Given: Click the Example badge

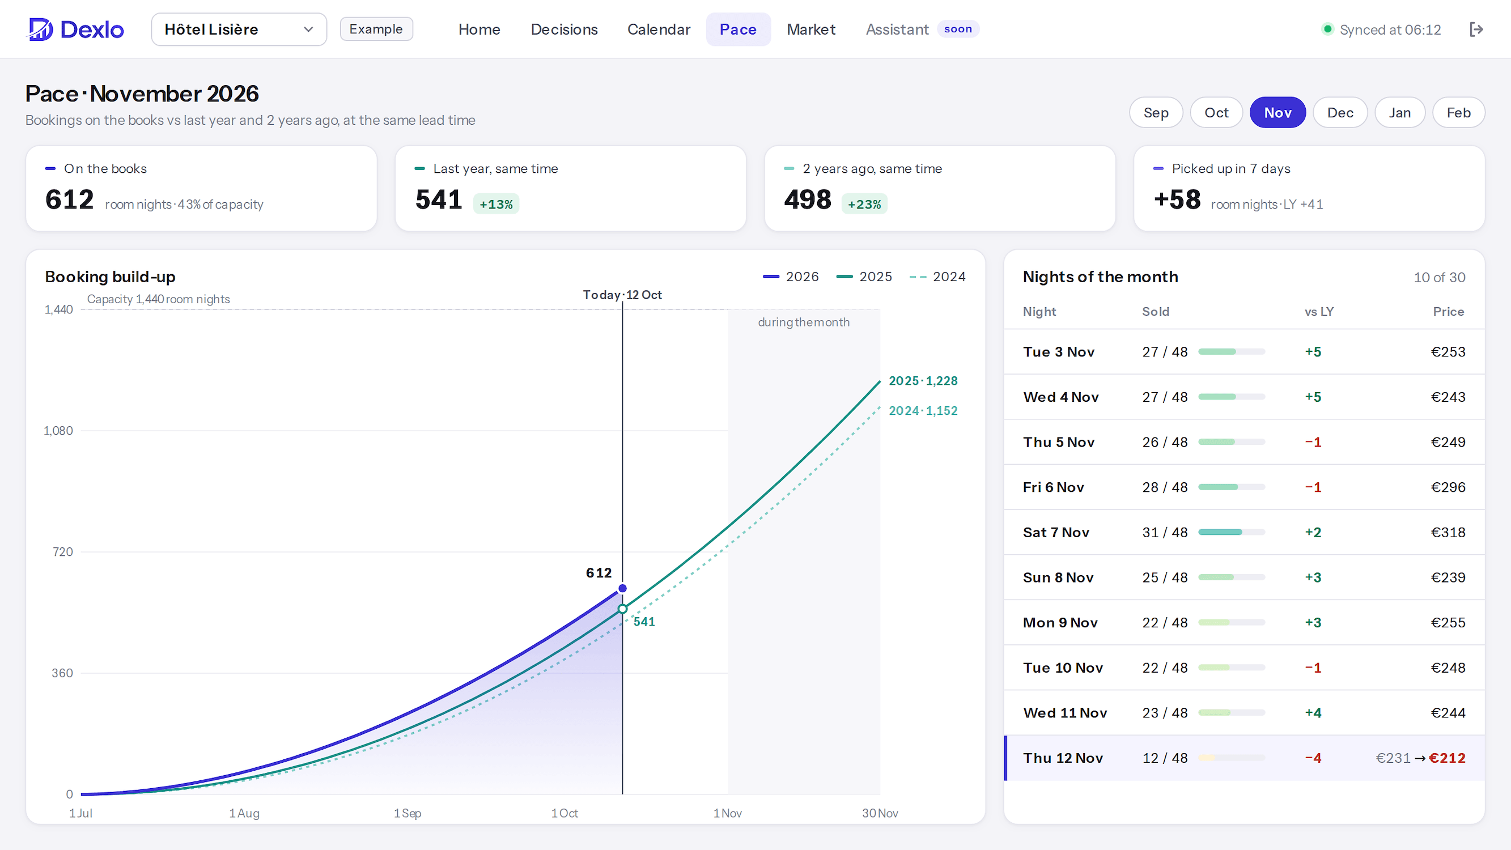Looking at the screenshot, I should point(376,29).
